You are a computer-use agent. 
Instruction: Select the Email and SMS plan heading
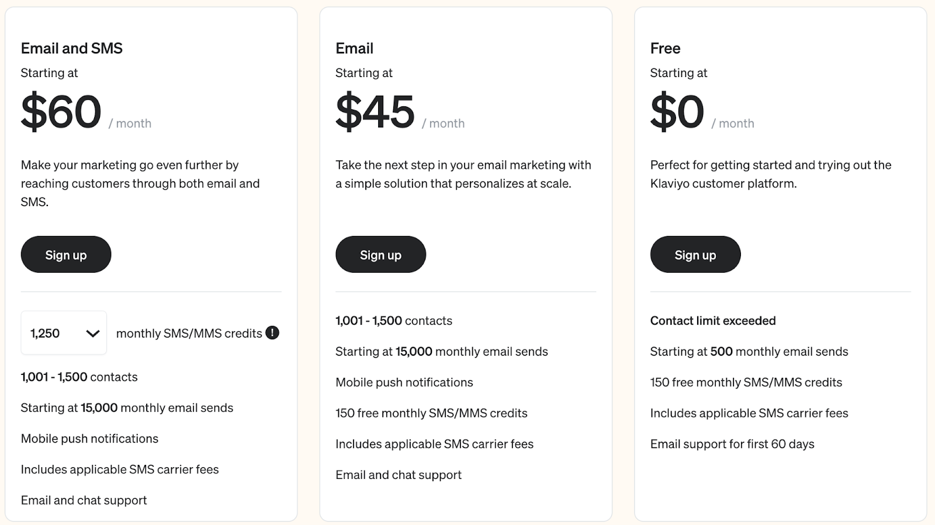pos(72,48)
